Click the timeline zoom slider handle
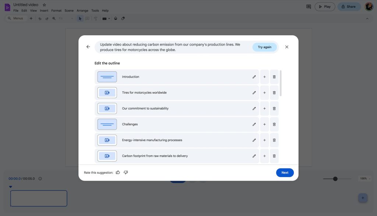This screenshot has height=216, width=377. pos(335,179)
